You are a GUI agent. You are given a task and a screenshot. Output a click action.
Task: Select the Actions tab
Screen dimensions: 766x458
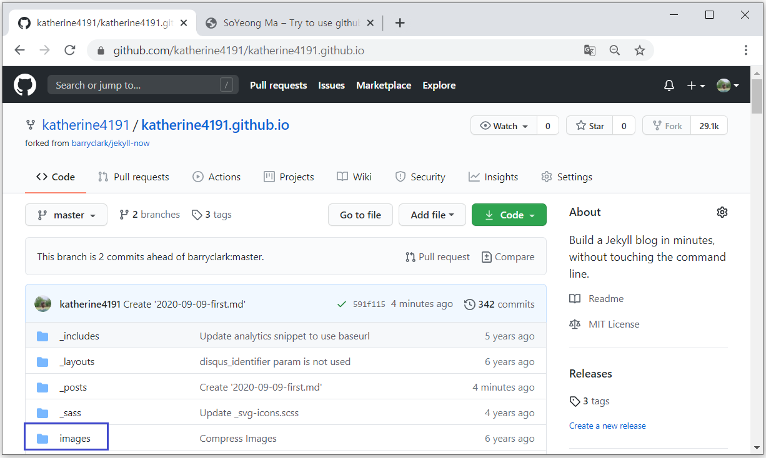[217, 177]
